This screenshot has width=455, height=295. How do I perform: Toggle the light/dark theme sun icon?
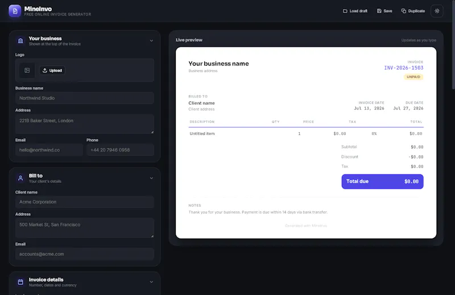click(437, 11)
